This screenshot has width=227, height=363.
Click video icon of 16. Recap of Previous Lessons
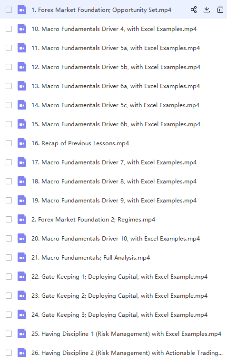pyautogui.click(x=22, y=143)
